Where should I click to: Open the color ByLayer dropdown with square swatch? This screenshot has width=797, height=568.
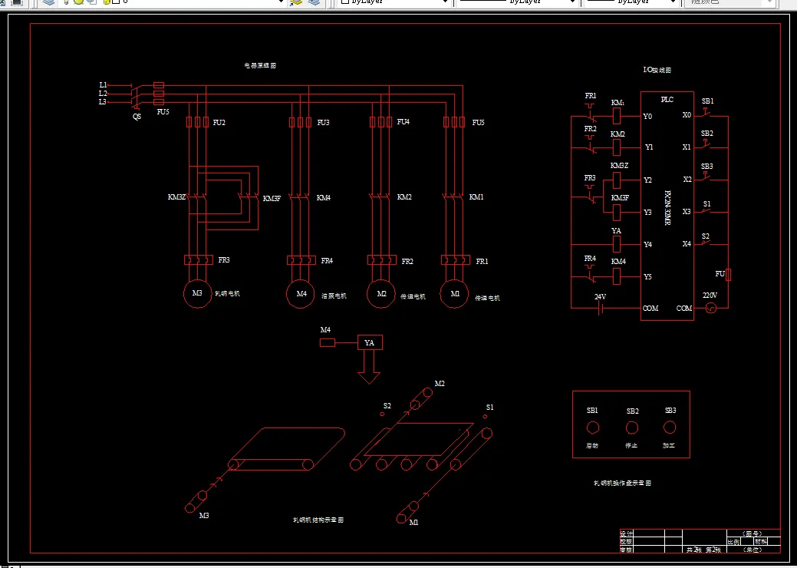point(395,2)
